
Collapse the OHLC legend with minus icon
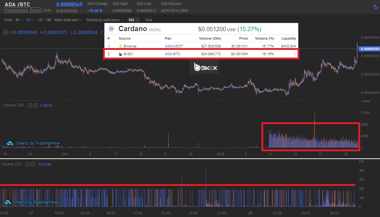pos(5,32)
